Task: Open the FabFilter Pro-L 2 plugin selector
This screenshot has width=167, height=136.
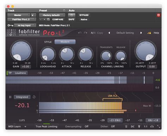Action: [21, 19]
